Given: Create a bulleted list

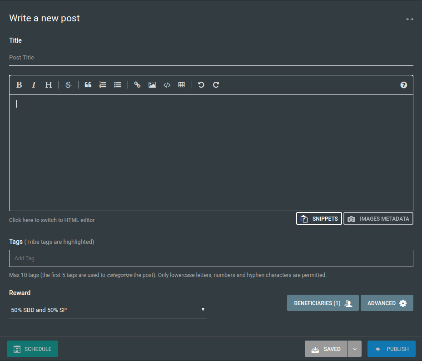Looking at the screenshot, I should 118,85.
